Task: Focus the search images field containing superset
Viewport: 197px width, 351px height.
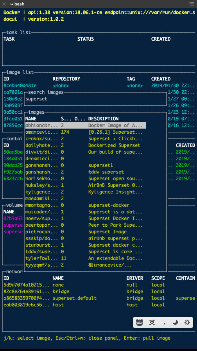Action: 96,99
